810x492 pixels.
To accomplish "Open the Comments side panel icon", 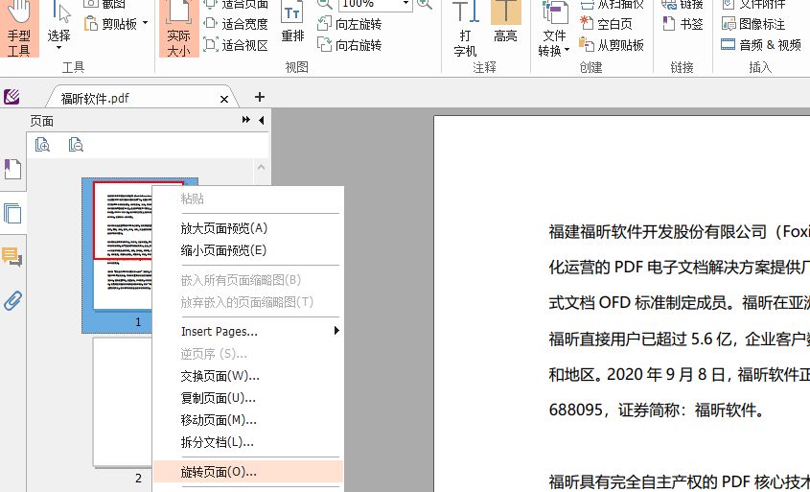I will click(x=12, y=257).
